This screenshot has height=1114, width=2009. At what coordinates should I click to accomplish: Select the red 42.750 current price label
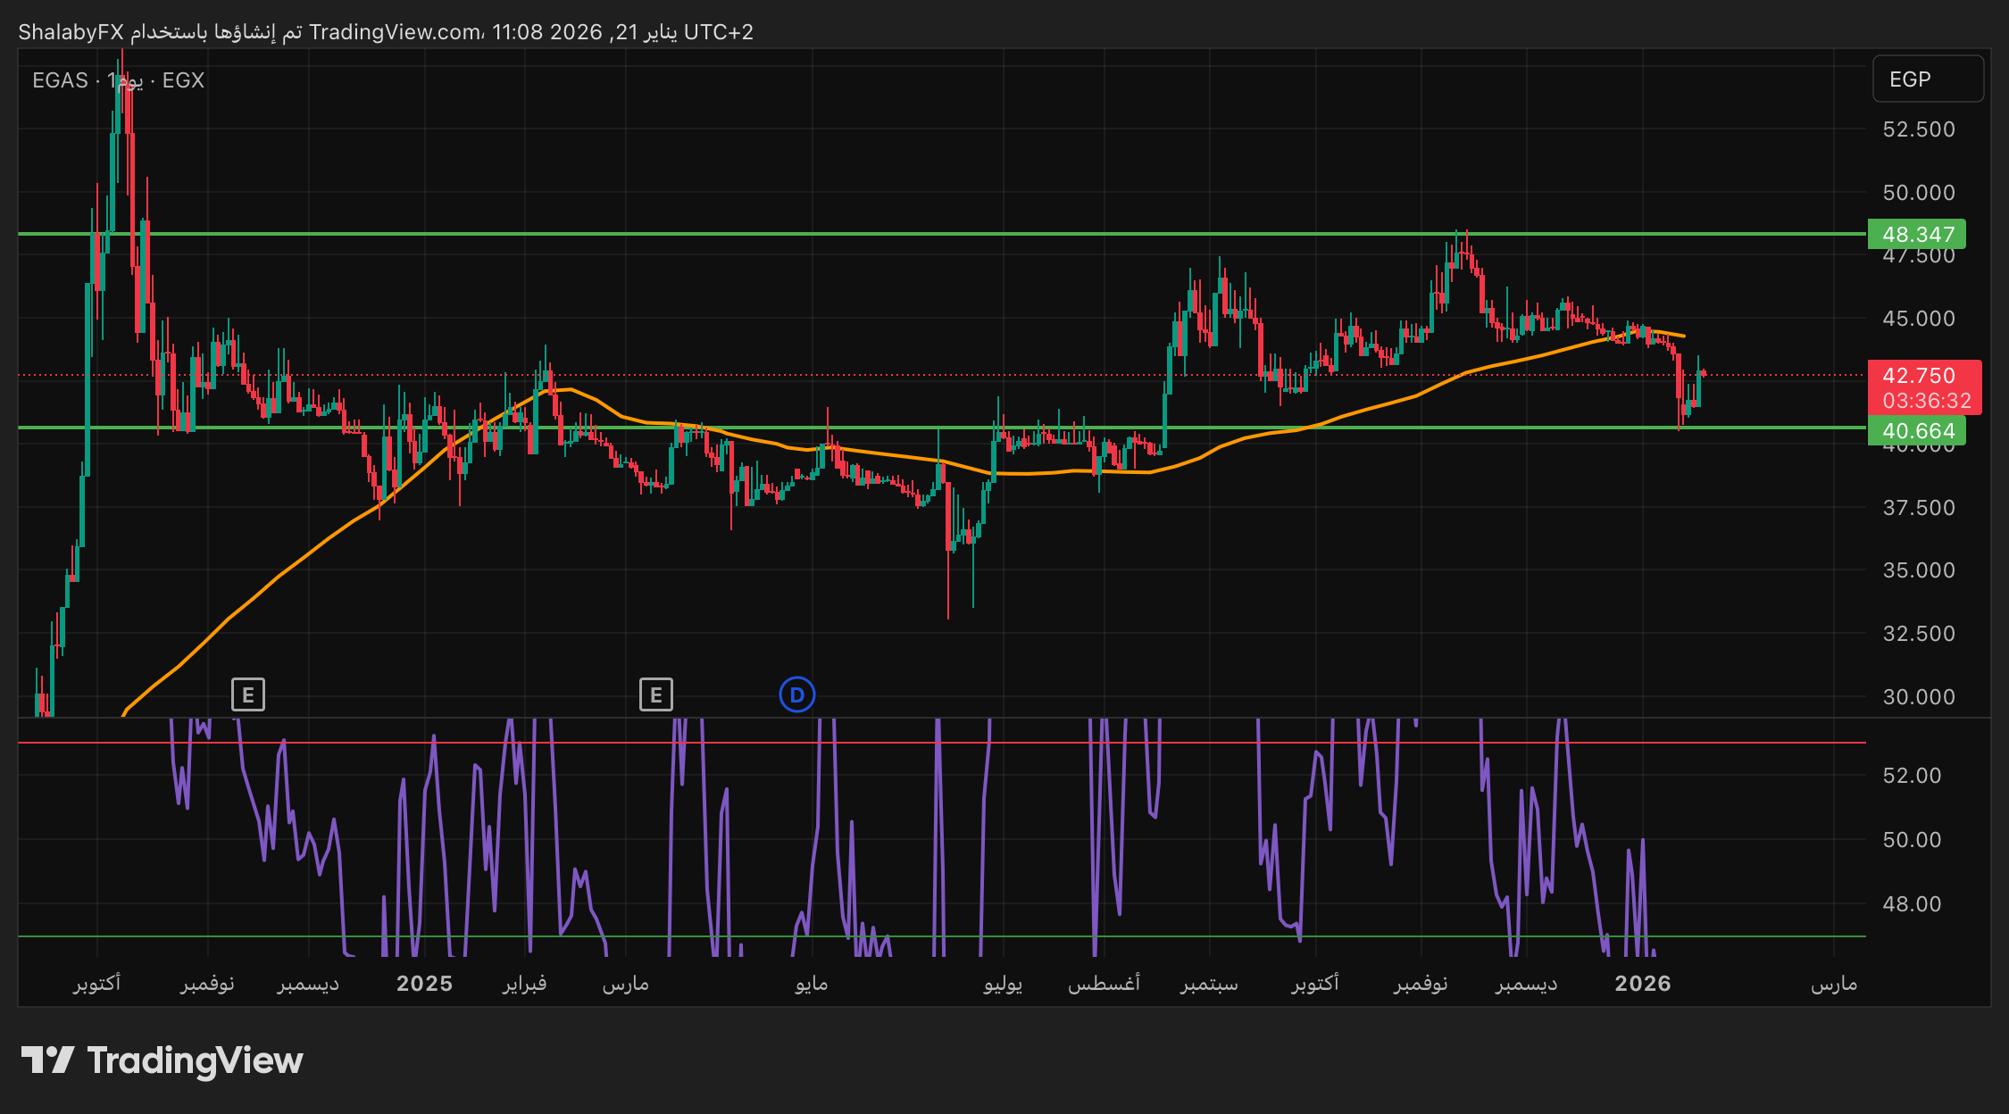(x=1919, y=376)
